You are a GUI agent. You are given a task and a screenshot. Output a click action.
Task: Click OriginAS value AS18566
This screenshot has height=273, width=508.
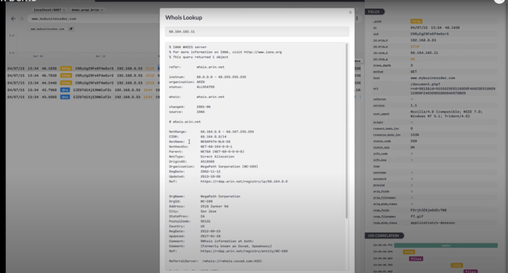click(207, 161)
